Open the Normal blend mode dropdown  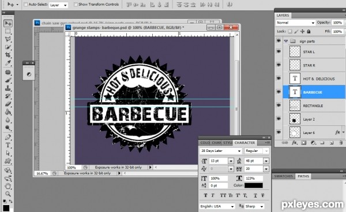(x=295, y=23)
